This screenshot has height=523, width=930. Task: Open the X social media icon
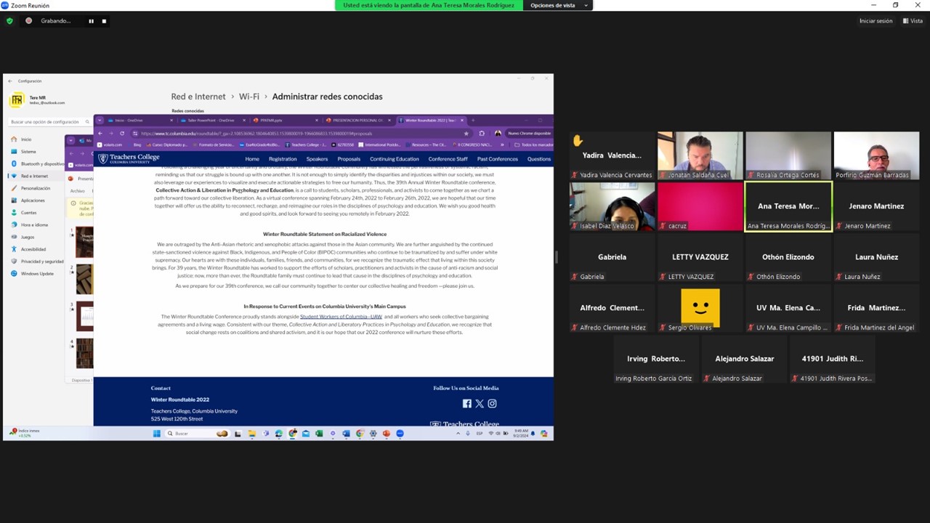480,404
